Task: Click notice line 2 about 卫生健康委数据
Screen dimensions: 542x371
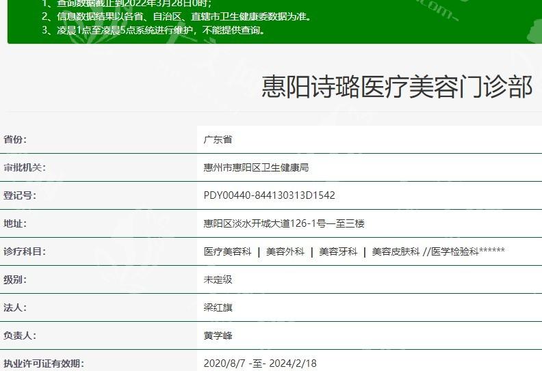Action: [x=177, y=16]
